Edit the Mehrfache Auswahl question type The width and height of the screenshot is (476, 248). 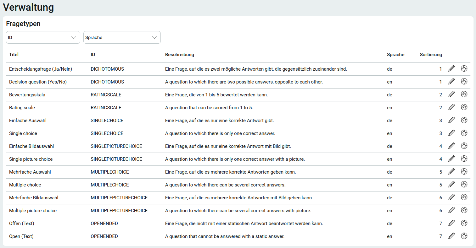[x=451, y=172]
